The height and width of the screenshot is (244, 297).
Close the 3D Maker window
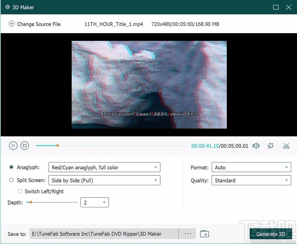tap(288, 7)
